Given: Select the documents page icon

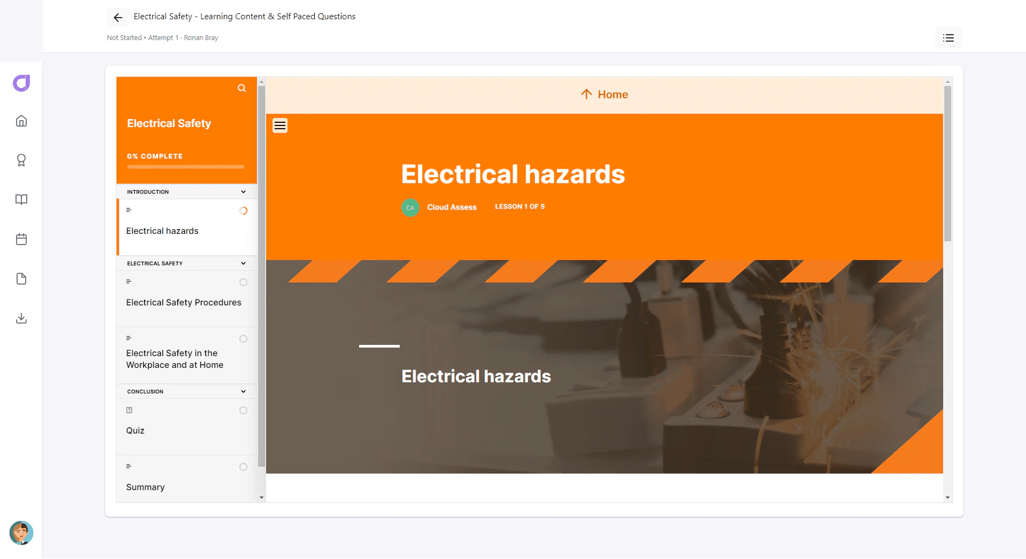Looking at the screenshot, I should tap(21, 279).
